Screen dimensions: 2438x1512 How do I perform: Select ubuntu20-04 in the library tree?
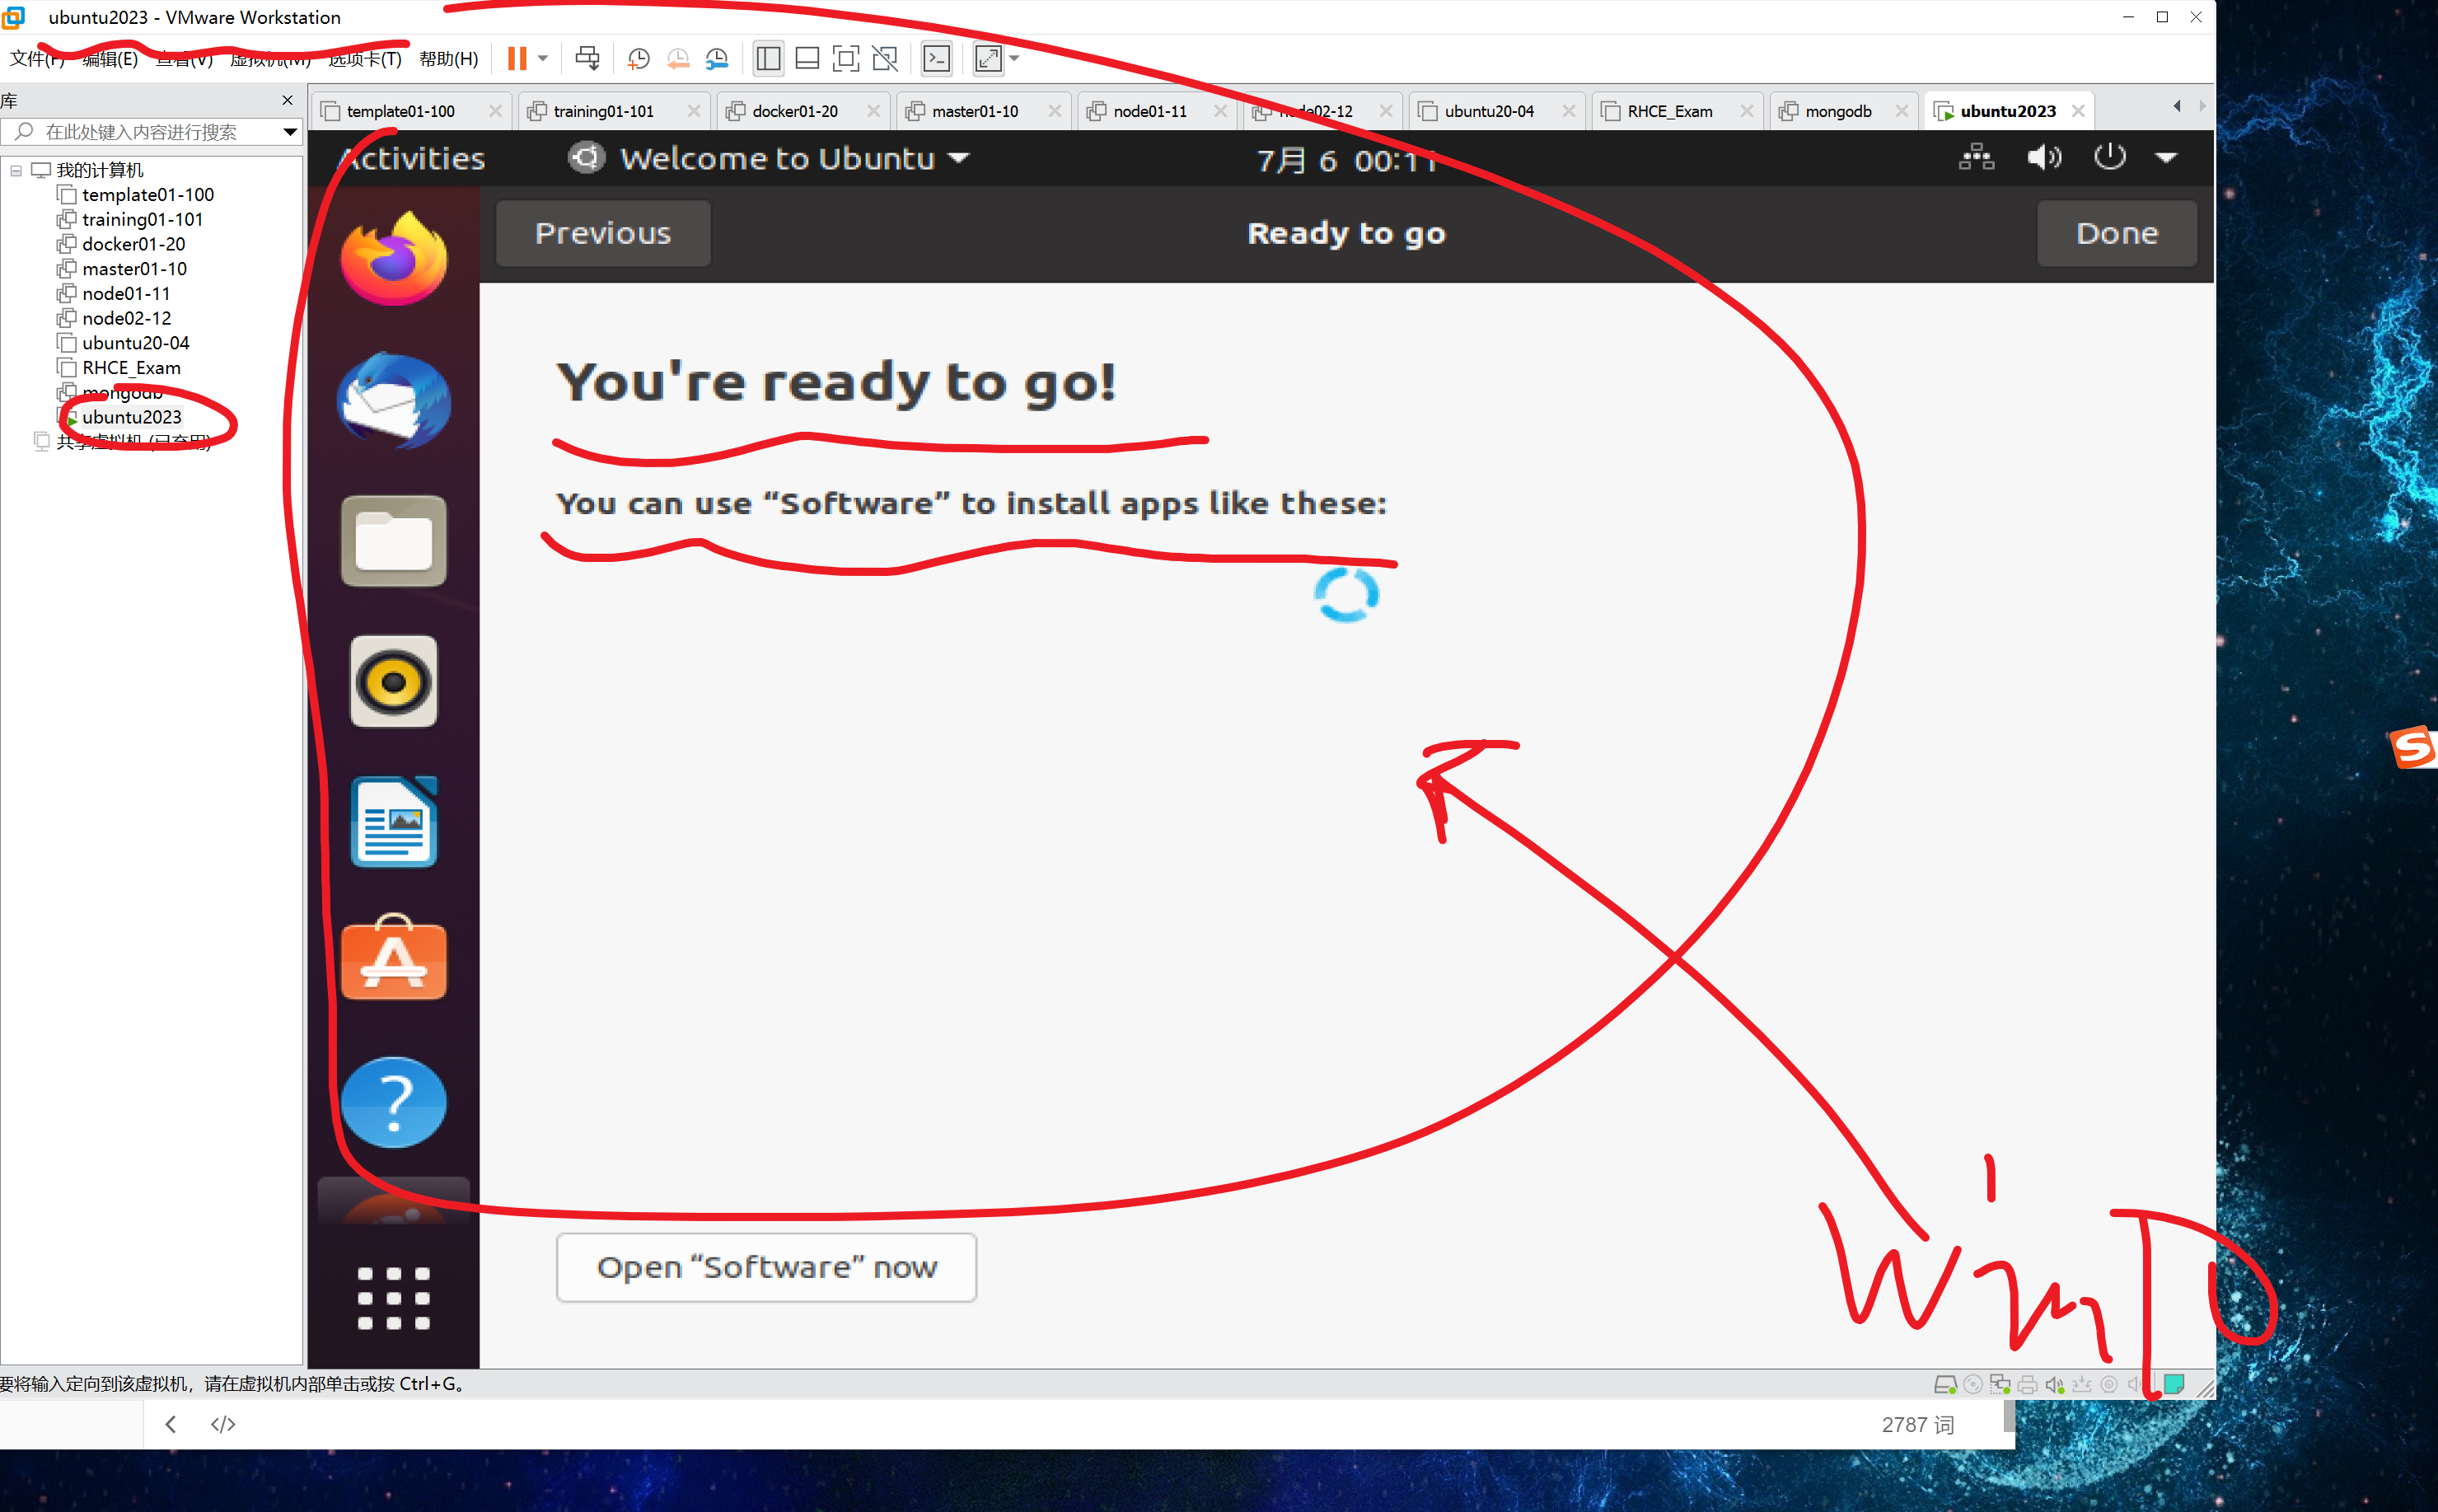135,343
